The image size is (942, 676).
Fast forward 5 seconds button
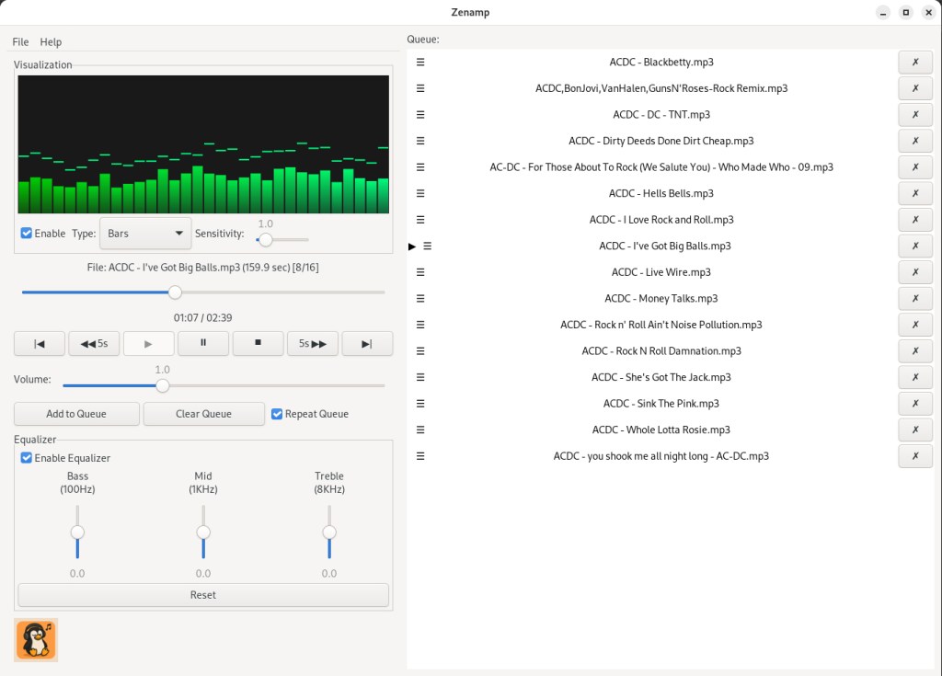(313, 344)
